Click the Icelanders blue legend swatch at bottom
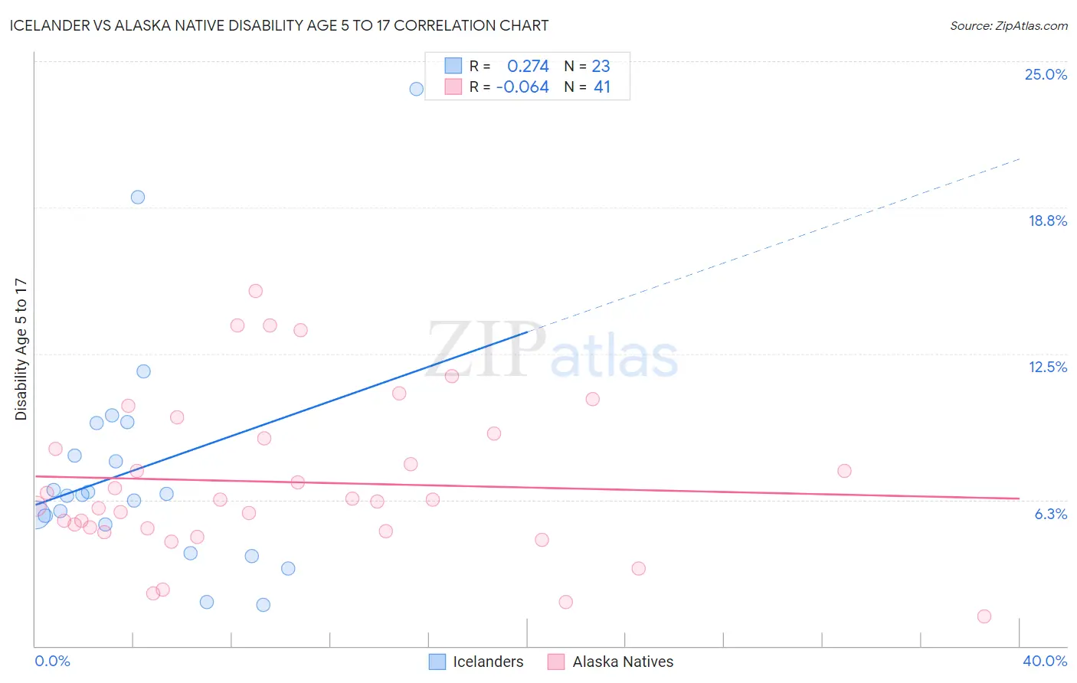Viewport: 1077px width, 683px height. coord(437,662)
